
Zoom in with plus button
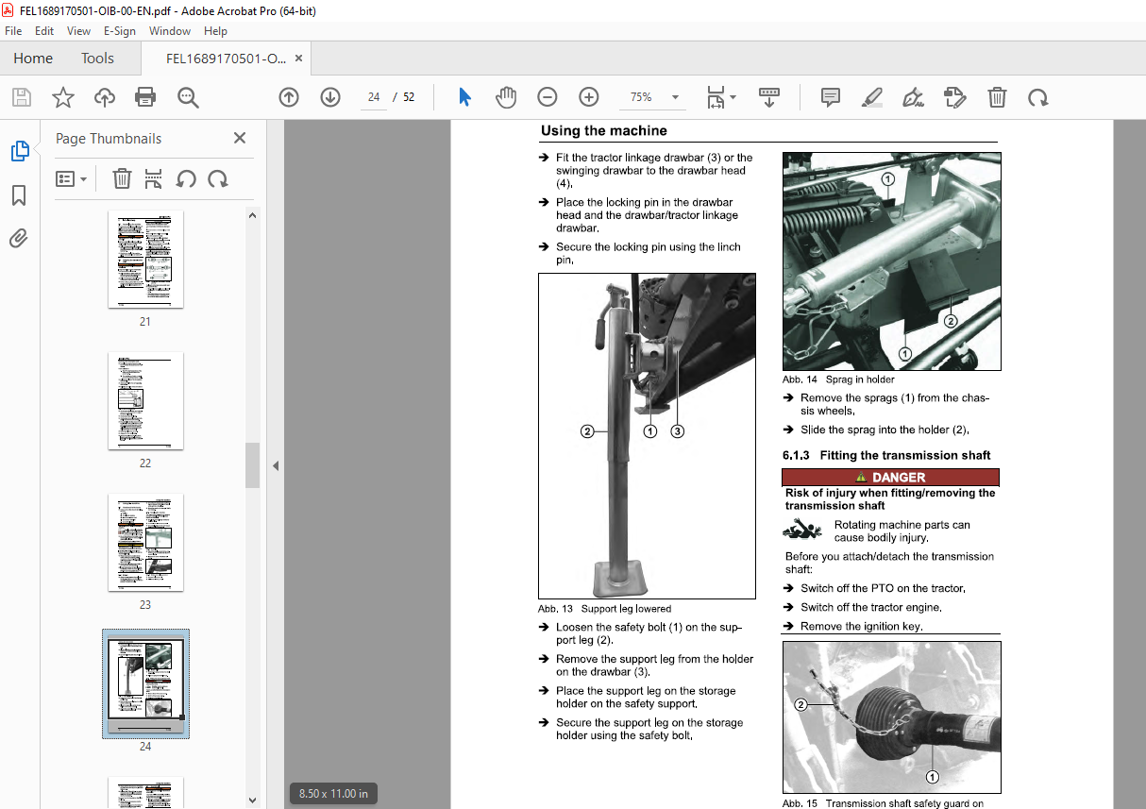[x=589, y=97]
